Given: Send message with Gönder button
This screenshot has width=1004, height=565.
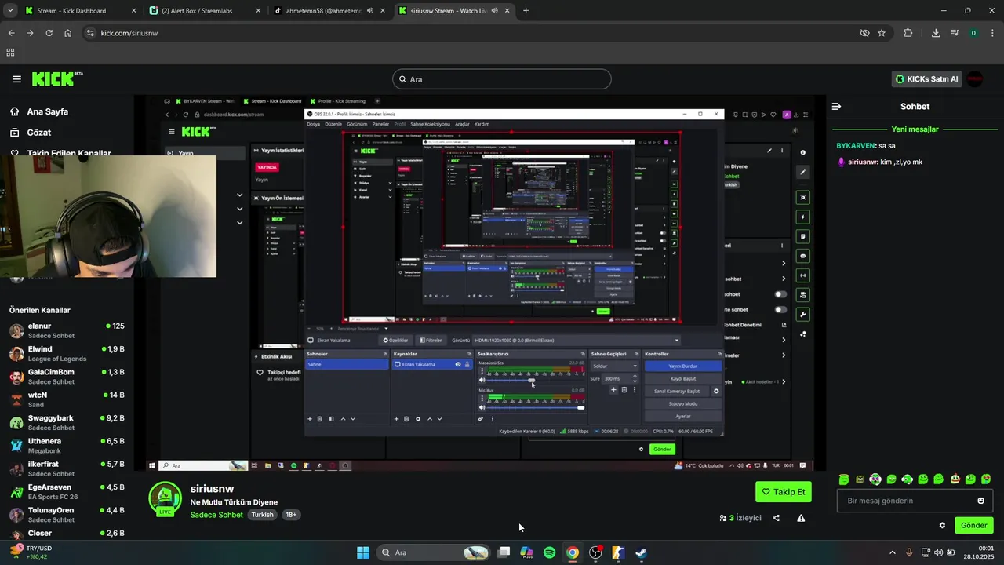Looking at the screenshot, I should pos(973,525).
